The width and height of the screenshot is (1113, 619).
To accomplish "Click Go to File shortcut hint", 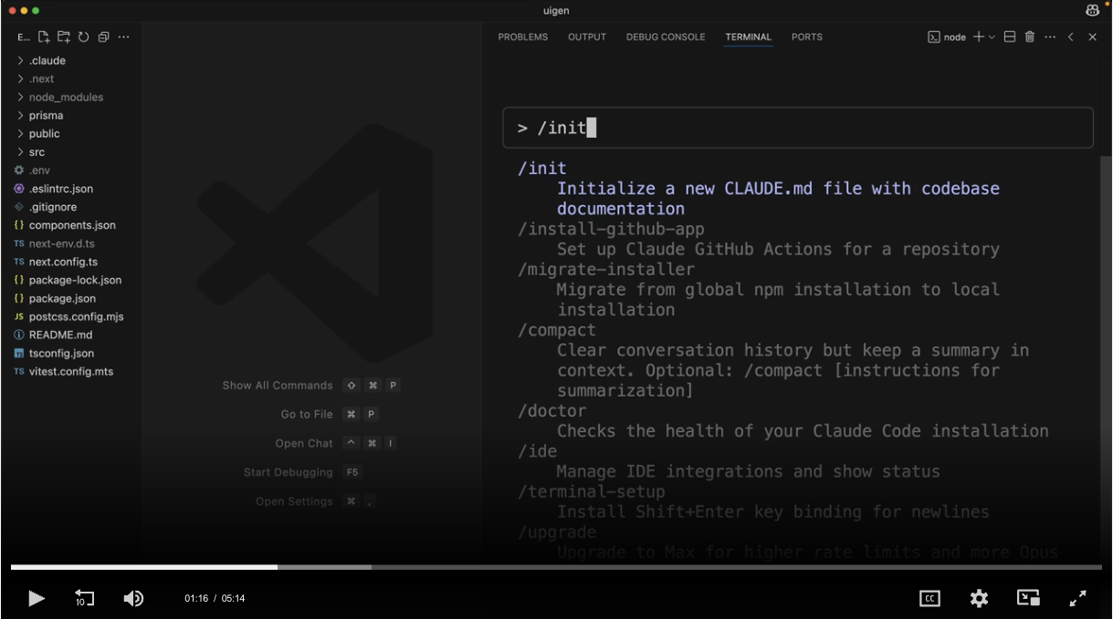I will (330, 415).
